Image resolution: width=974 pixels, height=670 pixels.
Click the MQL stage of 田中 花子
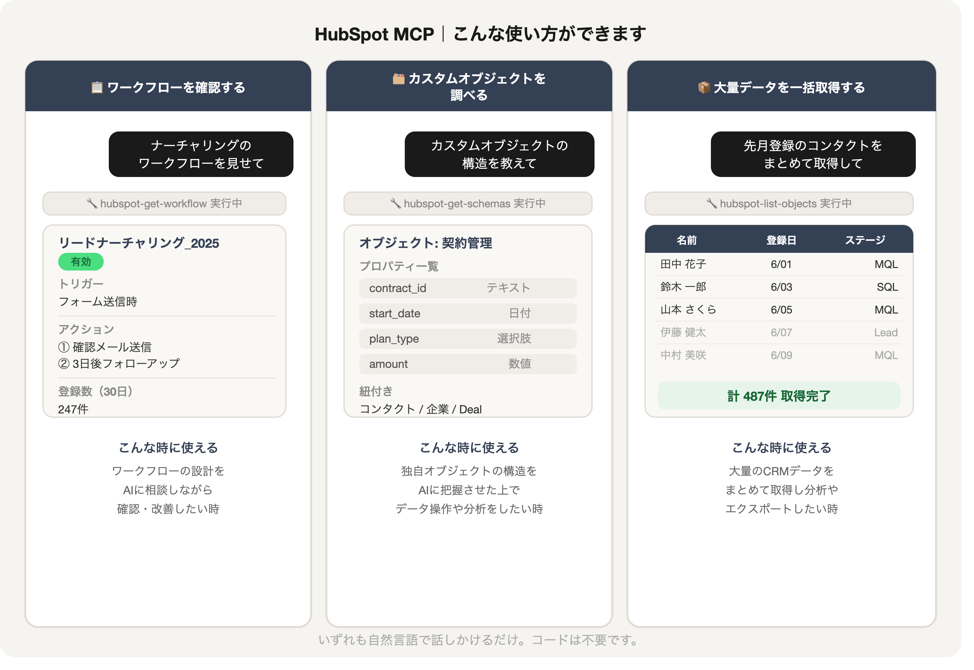[886, 265]
